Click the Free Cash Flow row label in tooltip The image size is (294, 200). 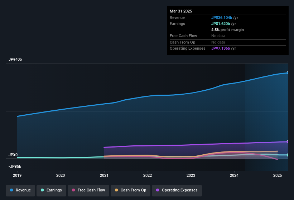pos(183,36)
